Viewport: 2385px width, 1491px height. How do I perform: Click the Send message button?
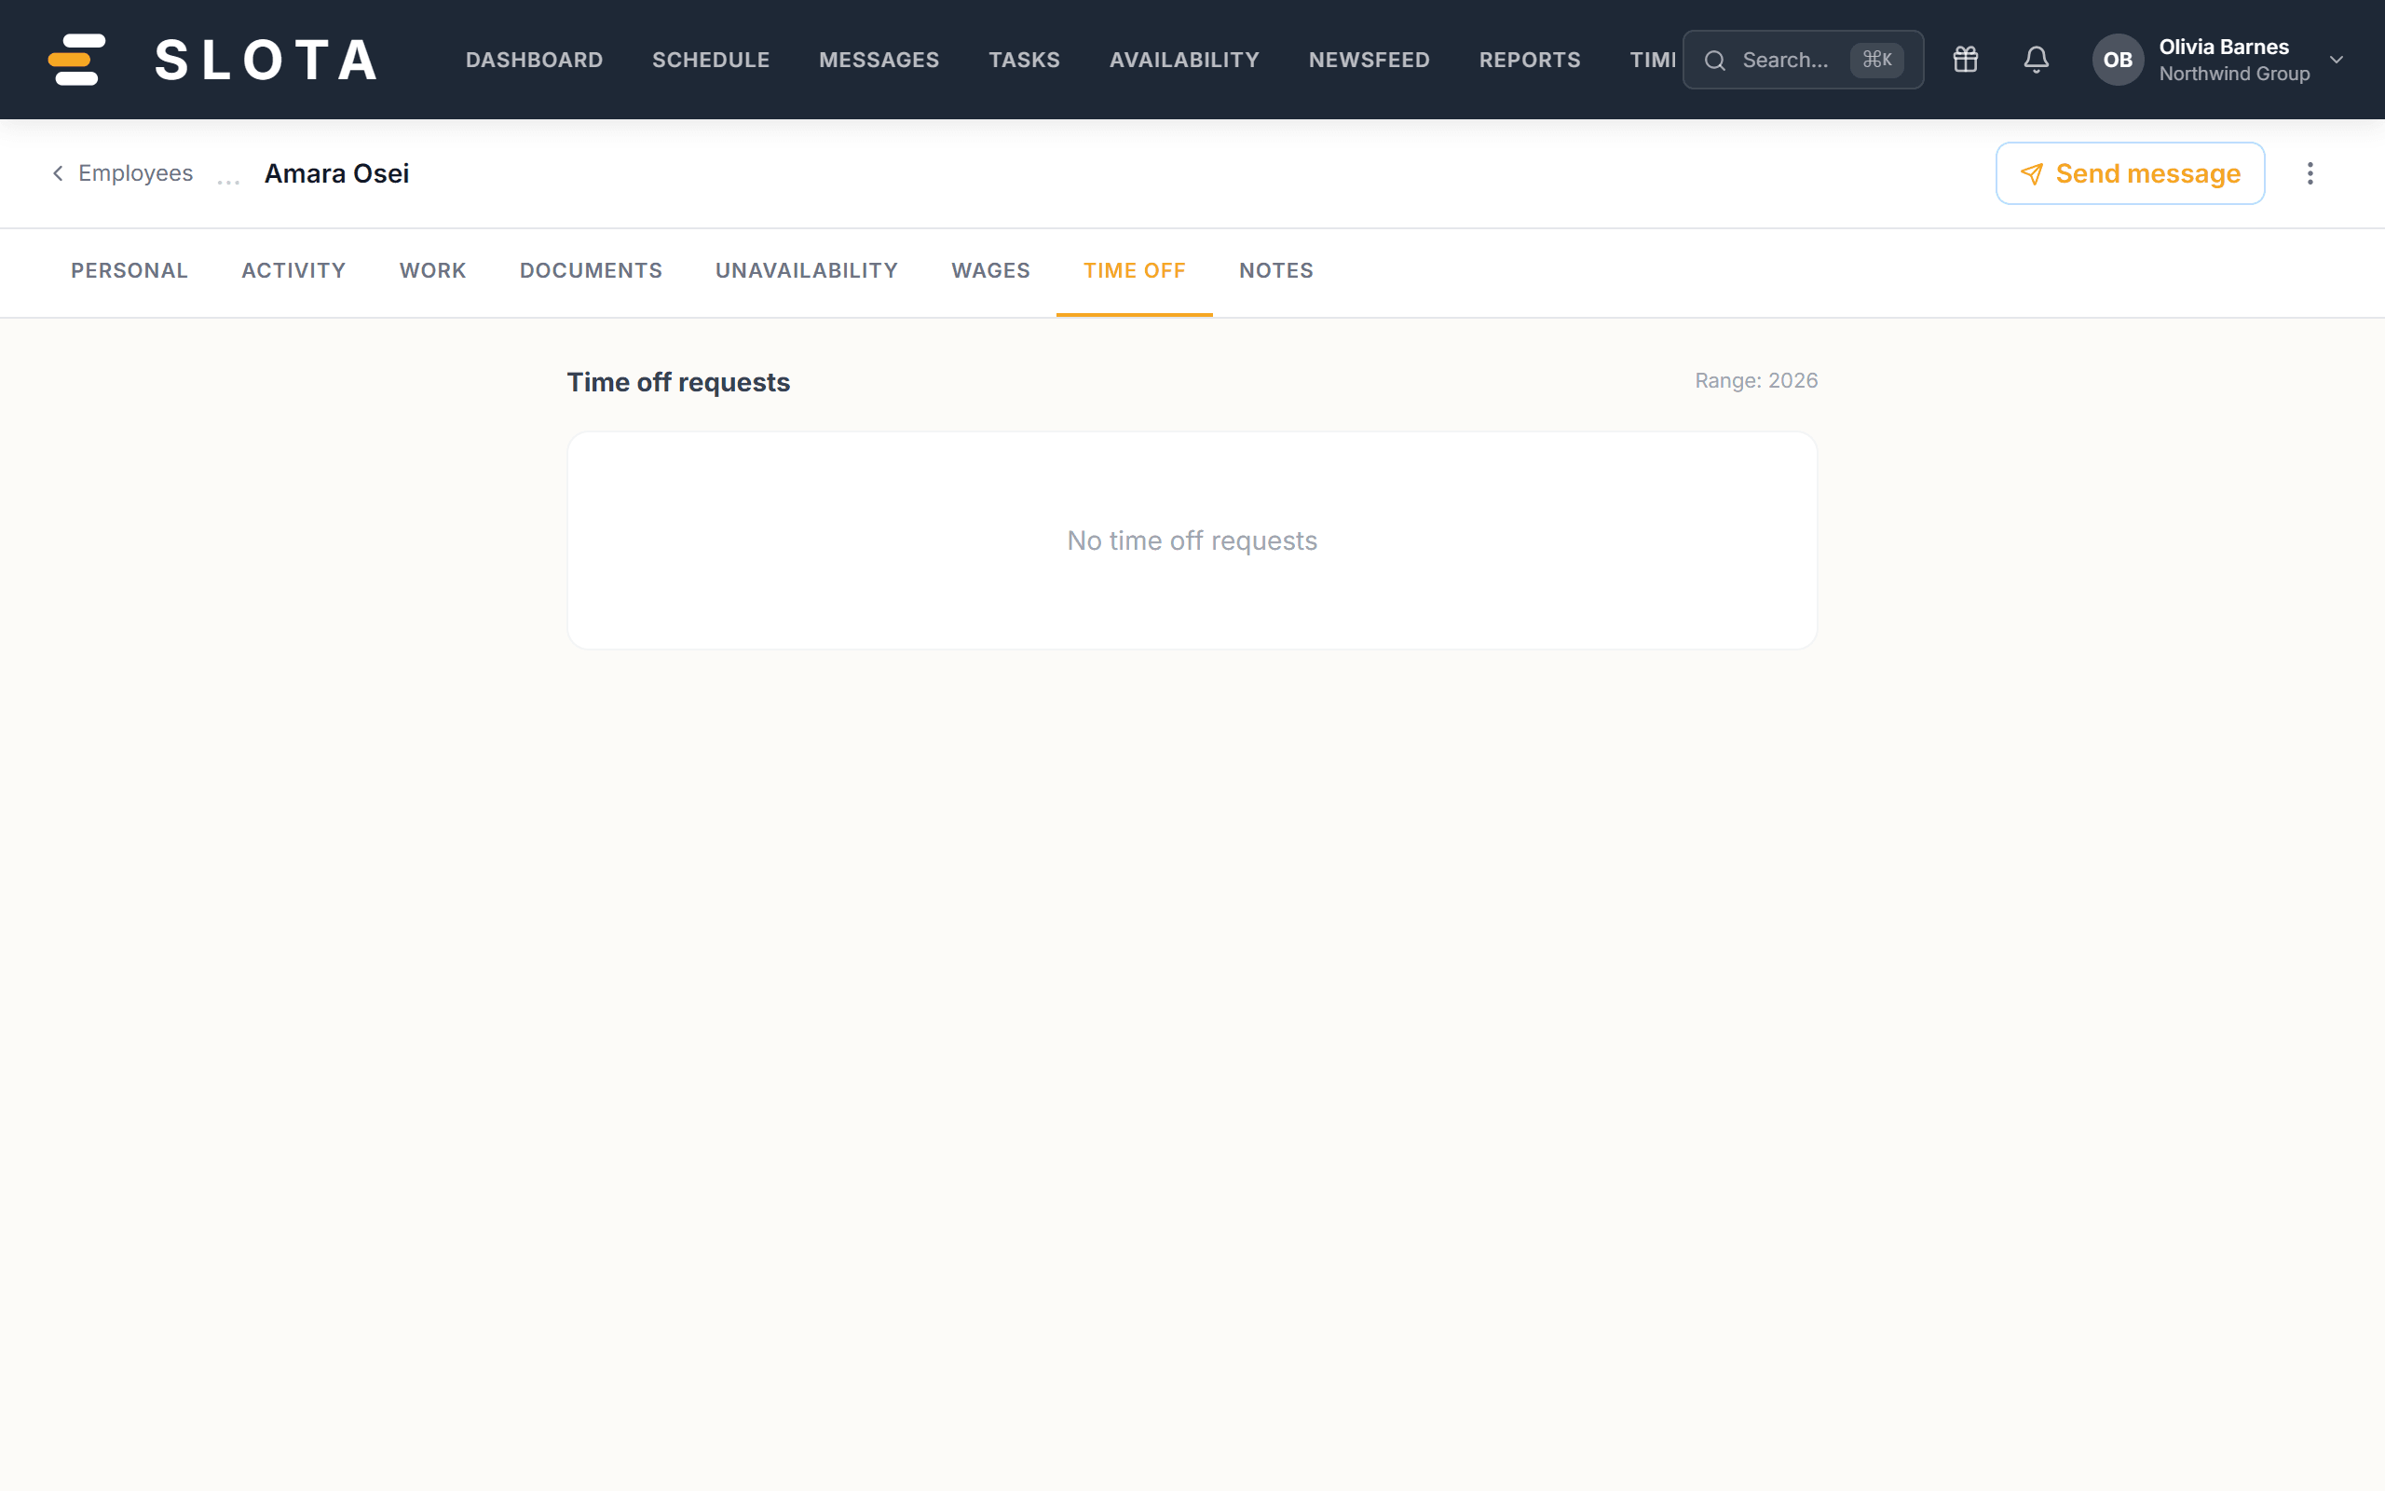point(2130,173)
